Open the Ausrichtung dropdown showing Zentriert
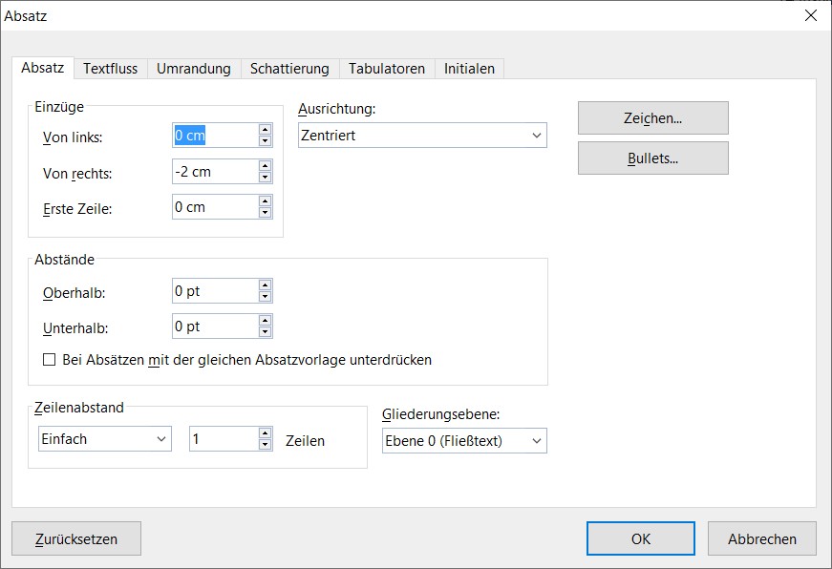Image resolution: width=832 pixels, height=569 pixels. click(422, 136)
